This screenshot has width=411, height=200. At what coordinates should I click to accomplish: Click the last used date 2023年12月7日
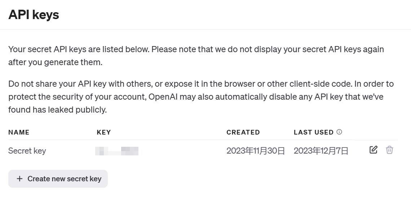pos(321,151)
